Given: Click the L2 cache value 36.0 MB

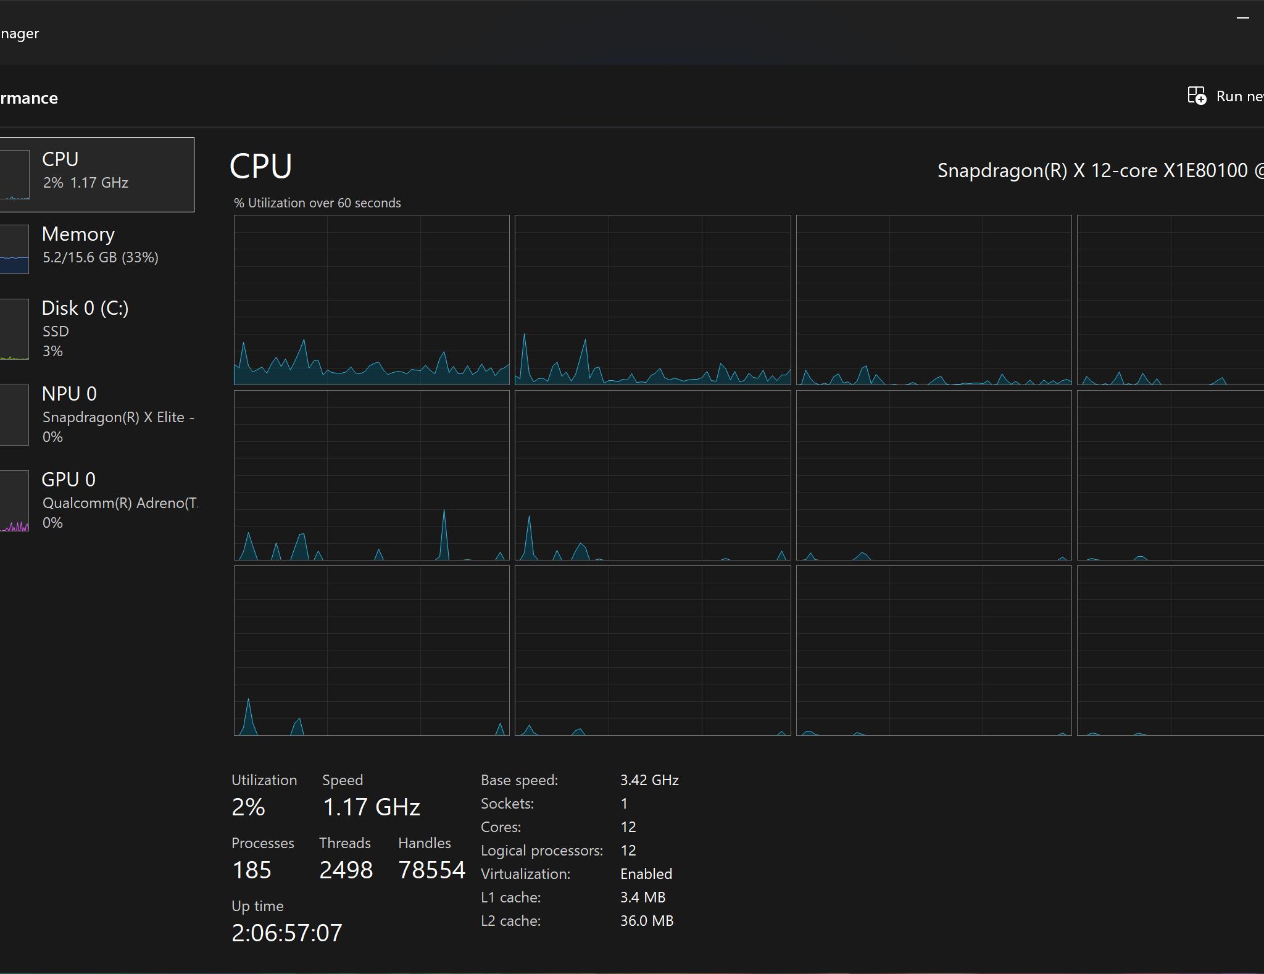Looking at the screenshot, I should click(x=647, y=921).
